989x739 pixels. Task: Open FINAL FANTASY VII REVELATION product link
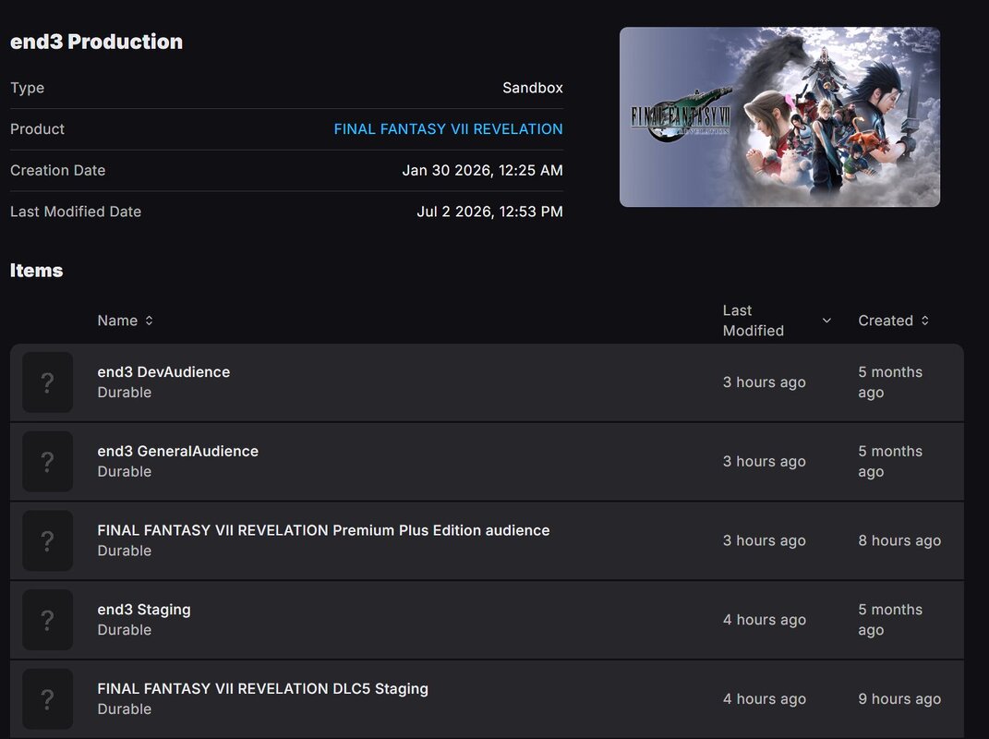tap(448, 128)
